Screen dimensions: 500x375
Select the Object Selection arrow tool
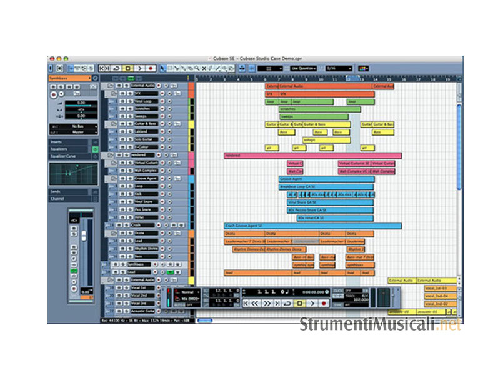(x=163, y=67)
